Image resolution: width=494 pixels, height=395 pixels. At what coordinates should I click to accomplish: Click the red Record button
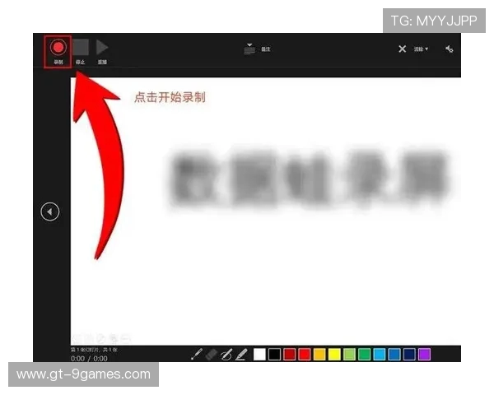[x=58, y=48]
